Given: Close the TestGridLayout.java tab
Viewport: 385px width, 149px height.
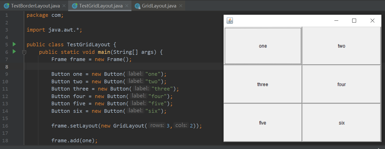Looking at the screenshot, I should point(127,6).
